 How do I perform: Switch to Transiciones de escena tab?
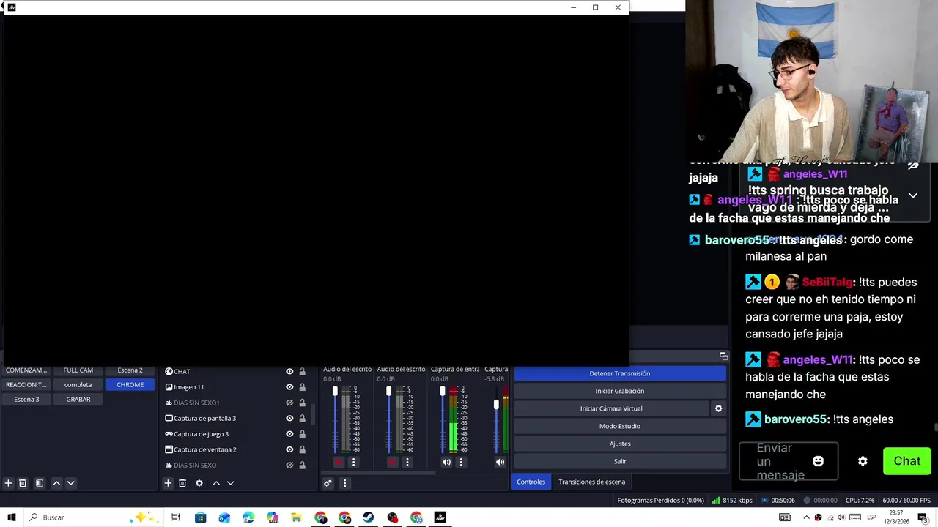pyautogui.click(x=592, y=482)
